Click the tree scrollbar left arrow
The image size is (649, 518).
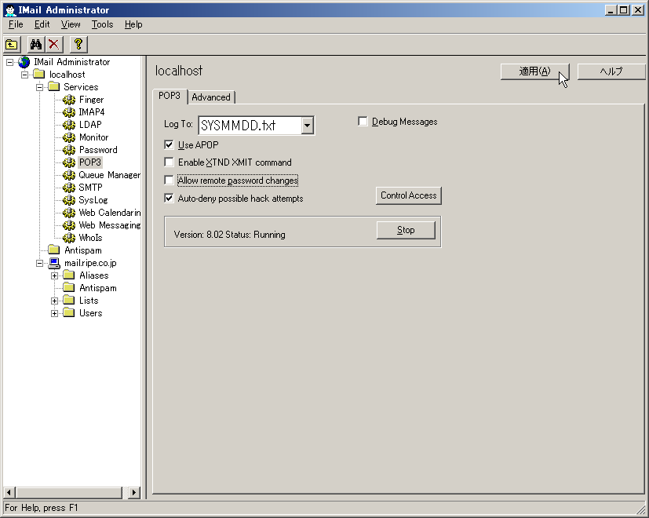pyautogui.click(x=9, y=492)
